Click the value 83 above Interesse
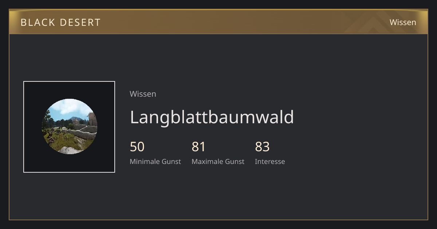This screenshot has height=229, width=437. 262,147
